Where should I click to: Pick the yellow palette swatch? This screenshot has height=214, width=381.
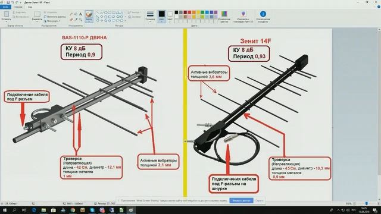pos(198,12)
